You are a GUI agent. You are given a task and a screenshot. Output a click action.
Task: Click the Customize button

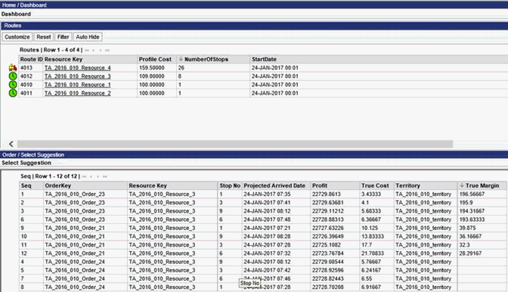pyautogui.click(x=17, y=37)
